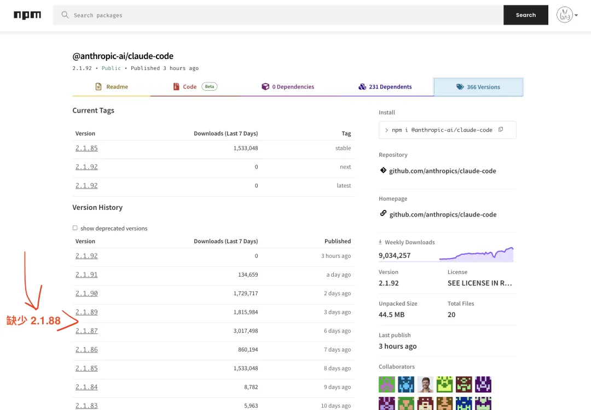Screen dimensions: 591x410
Task: Select the 366 Versions tab
Action: [x=478, y=87]
